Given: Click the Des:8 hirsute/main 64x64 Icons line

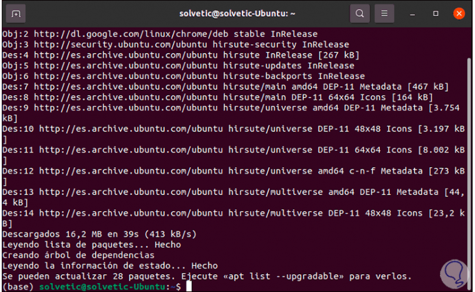Looking at the screenshot, I should tap(218, 98).
